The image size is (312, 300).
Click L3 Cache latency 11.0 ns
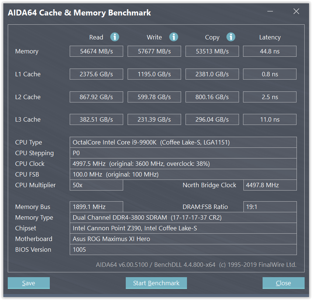tap(270, 119)
